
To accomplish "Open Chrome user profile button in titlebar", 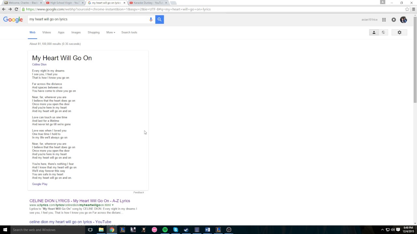I will (x=383, y=2).
